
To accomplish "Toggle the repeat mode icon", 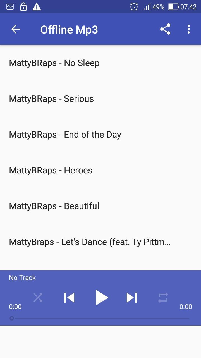I will point(163,298).
